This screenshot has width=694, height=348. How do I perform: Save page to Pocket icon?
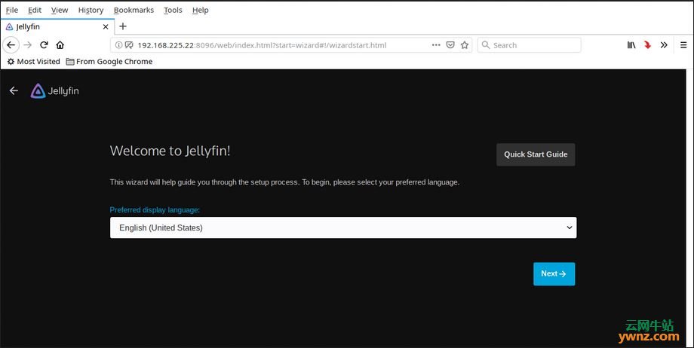tap(450, 45)
